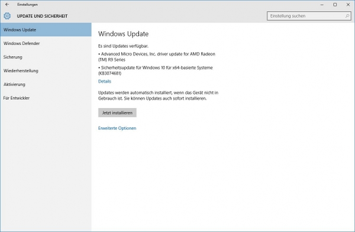Open the Für Entwickler section
The height and width of the screenshot is (232, 355).
[x=46, y=98]
